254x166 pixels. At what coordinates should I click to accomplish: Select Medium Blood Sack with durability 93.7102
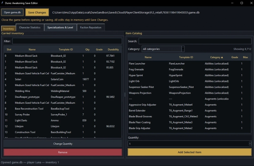pyautogui.click(x=63, y=62)
